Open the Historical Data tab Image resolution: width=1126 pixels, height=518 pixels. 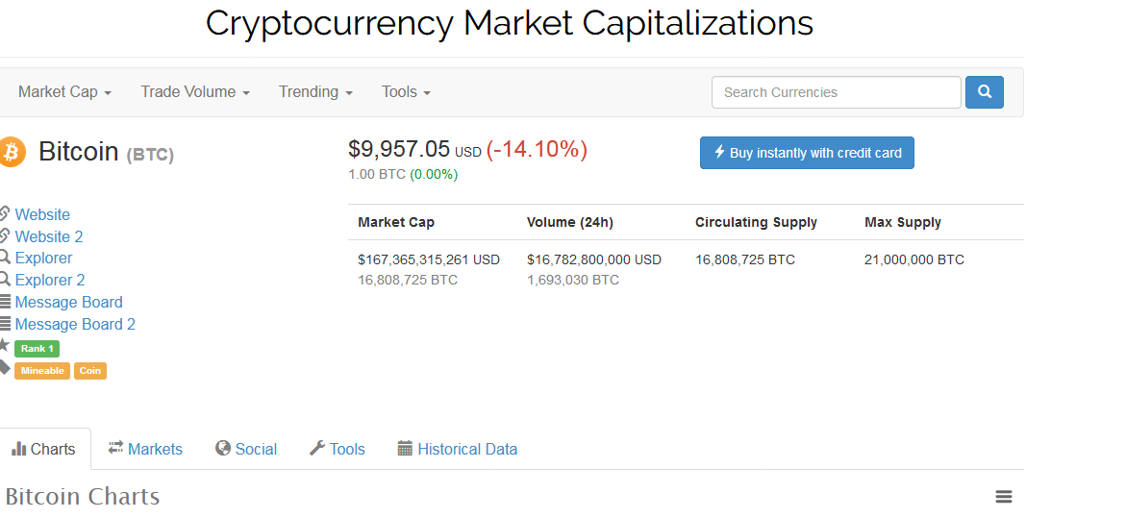pyautogui.click(x=458, y=449)
